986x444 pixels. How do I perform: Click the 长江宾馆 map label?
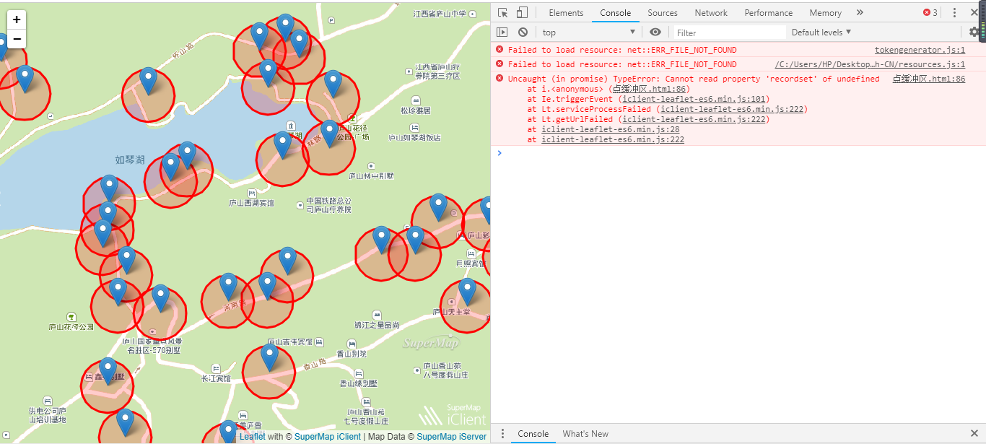click(216, 378)
